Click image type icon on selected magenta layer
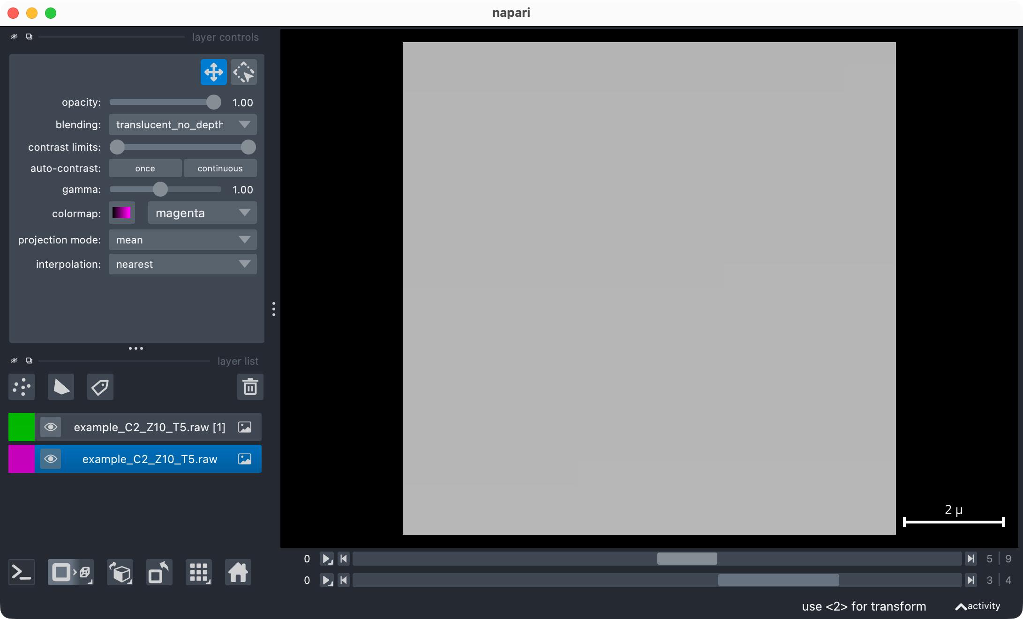This screenshot has height=619, width=1023. [x=245, y=459]
